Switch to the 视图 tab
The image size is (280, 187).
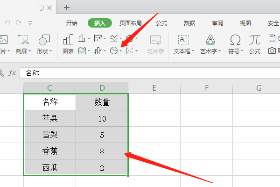[245, 23]
